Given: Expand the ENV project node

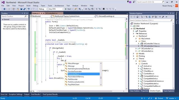Looking at the screenshot, I should (x=131, y=26).
